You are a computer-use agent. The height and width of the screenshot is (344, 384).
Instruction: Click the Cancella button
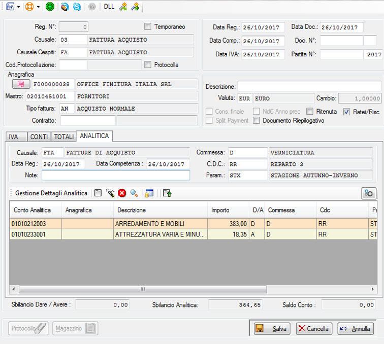(314, 329)
